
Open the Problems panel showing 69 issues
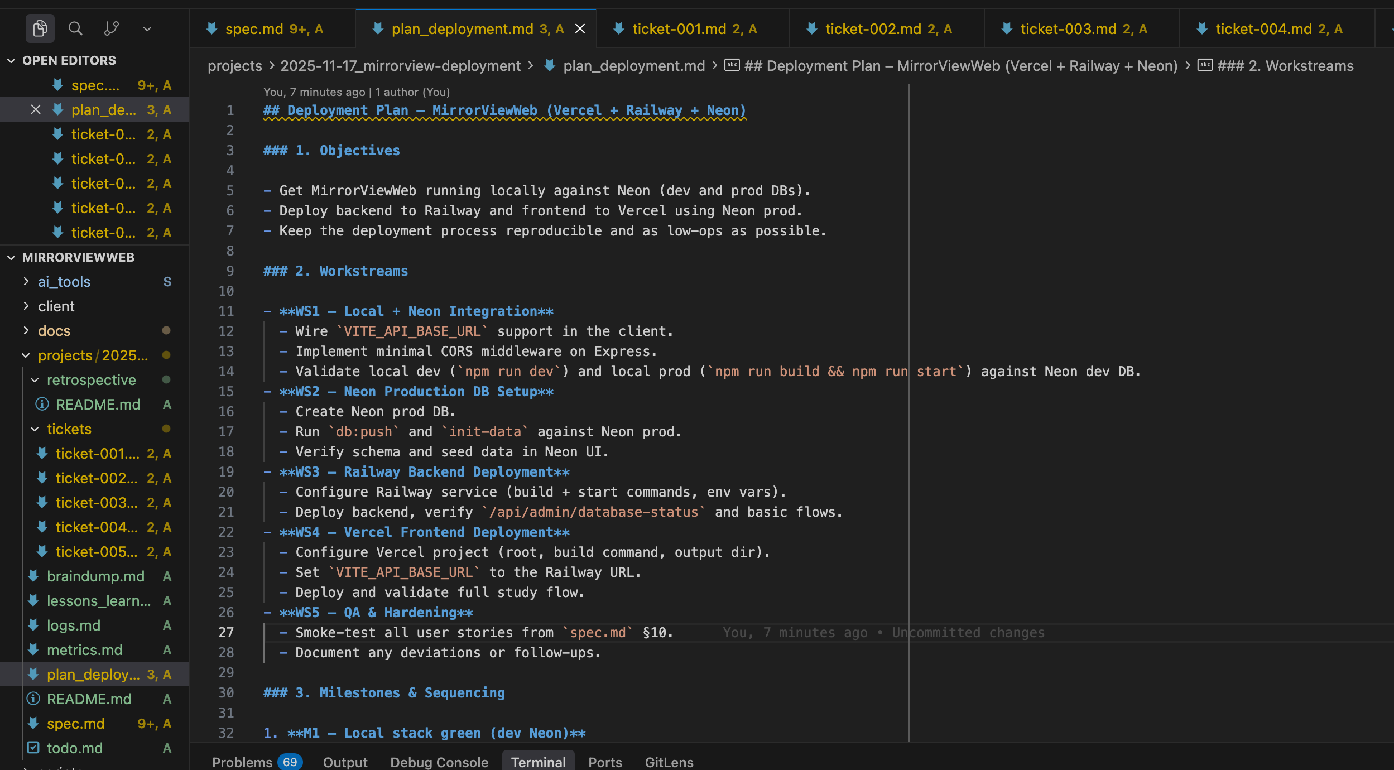click(x=244, y=762)
